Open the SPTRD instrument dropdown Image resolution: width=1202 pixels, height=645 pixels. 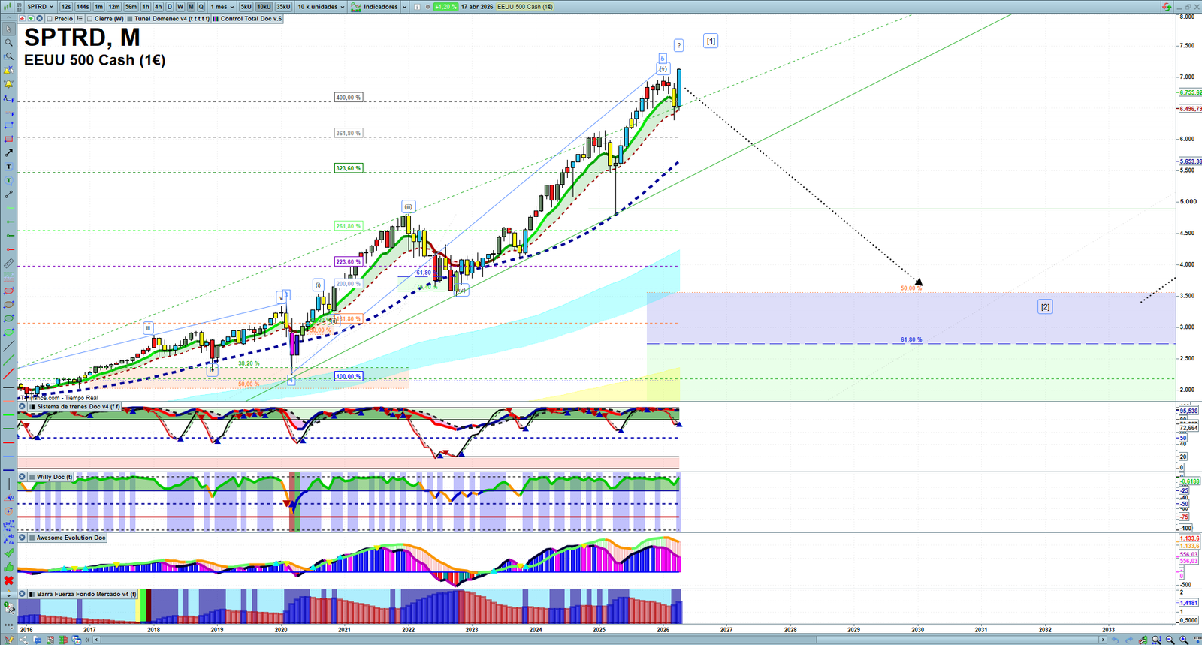[x=41, y=7]
